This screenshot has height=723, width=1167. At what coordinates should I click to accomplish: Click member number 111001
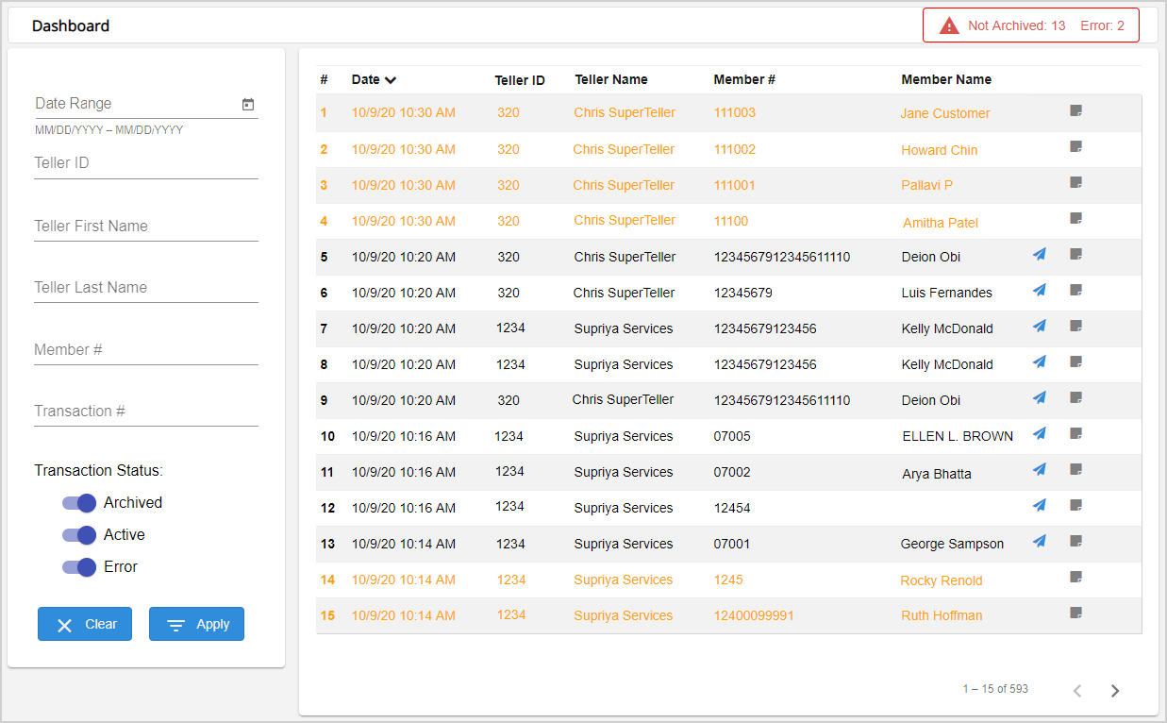tap(735, 185)
